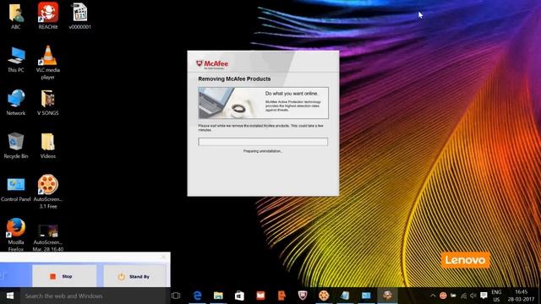Select the v0000001 video file icon
Image resolution: width=541 pixels, height=304 pixels.
80,16
